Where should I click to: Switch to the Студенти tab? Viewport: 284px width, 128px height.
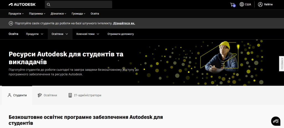point(17,95)
